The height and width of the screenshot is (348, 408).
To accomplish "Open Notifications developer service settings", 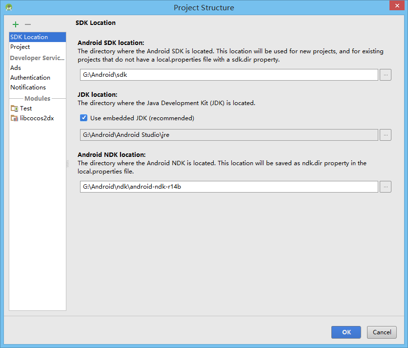I will [28, 87].
